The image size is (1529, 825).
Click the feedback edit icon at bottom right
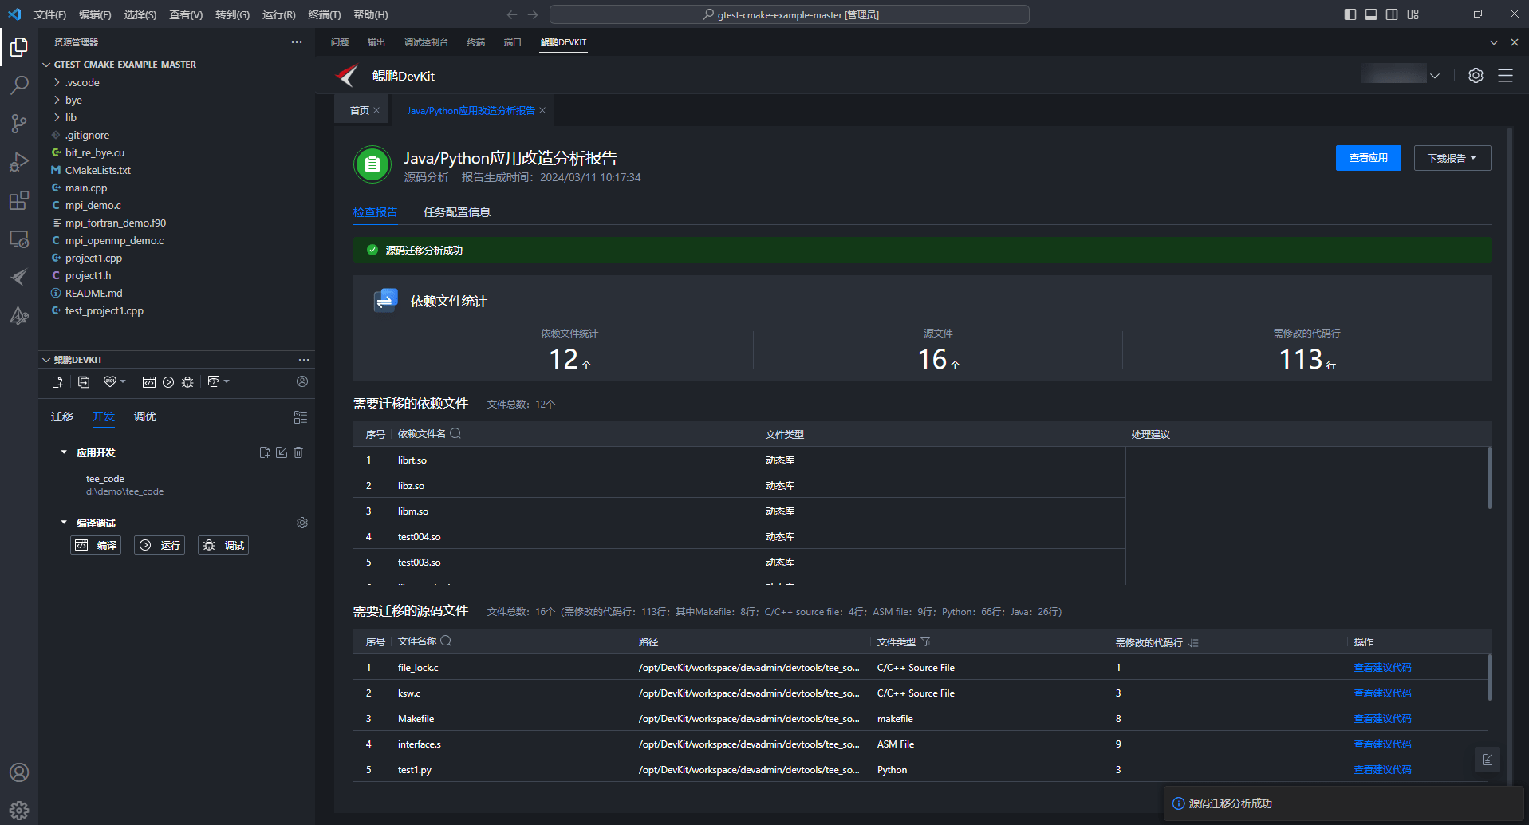point(1488,760)
